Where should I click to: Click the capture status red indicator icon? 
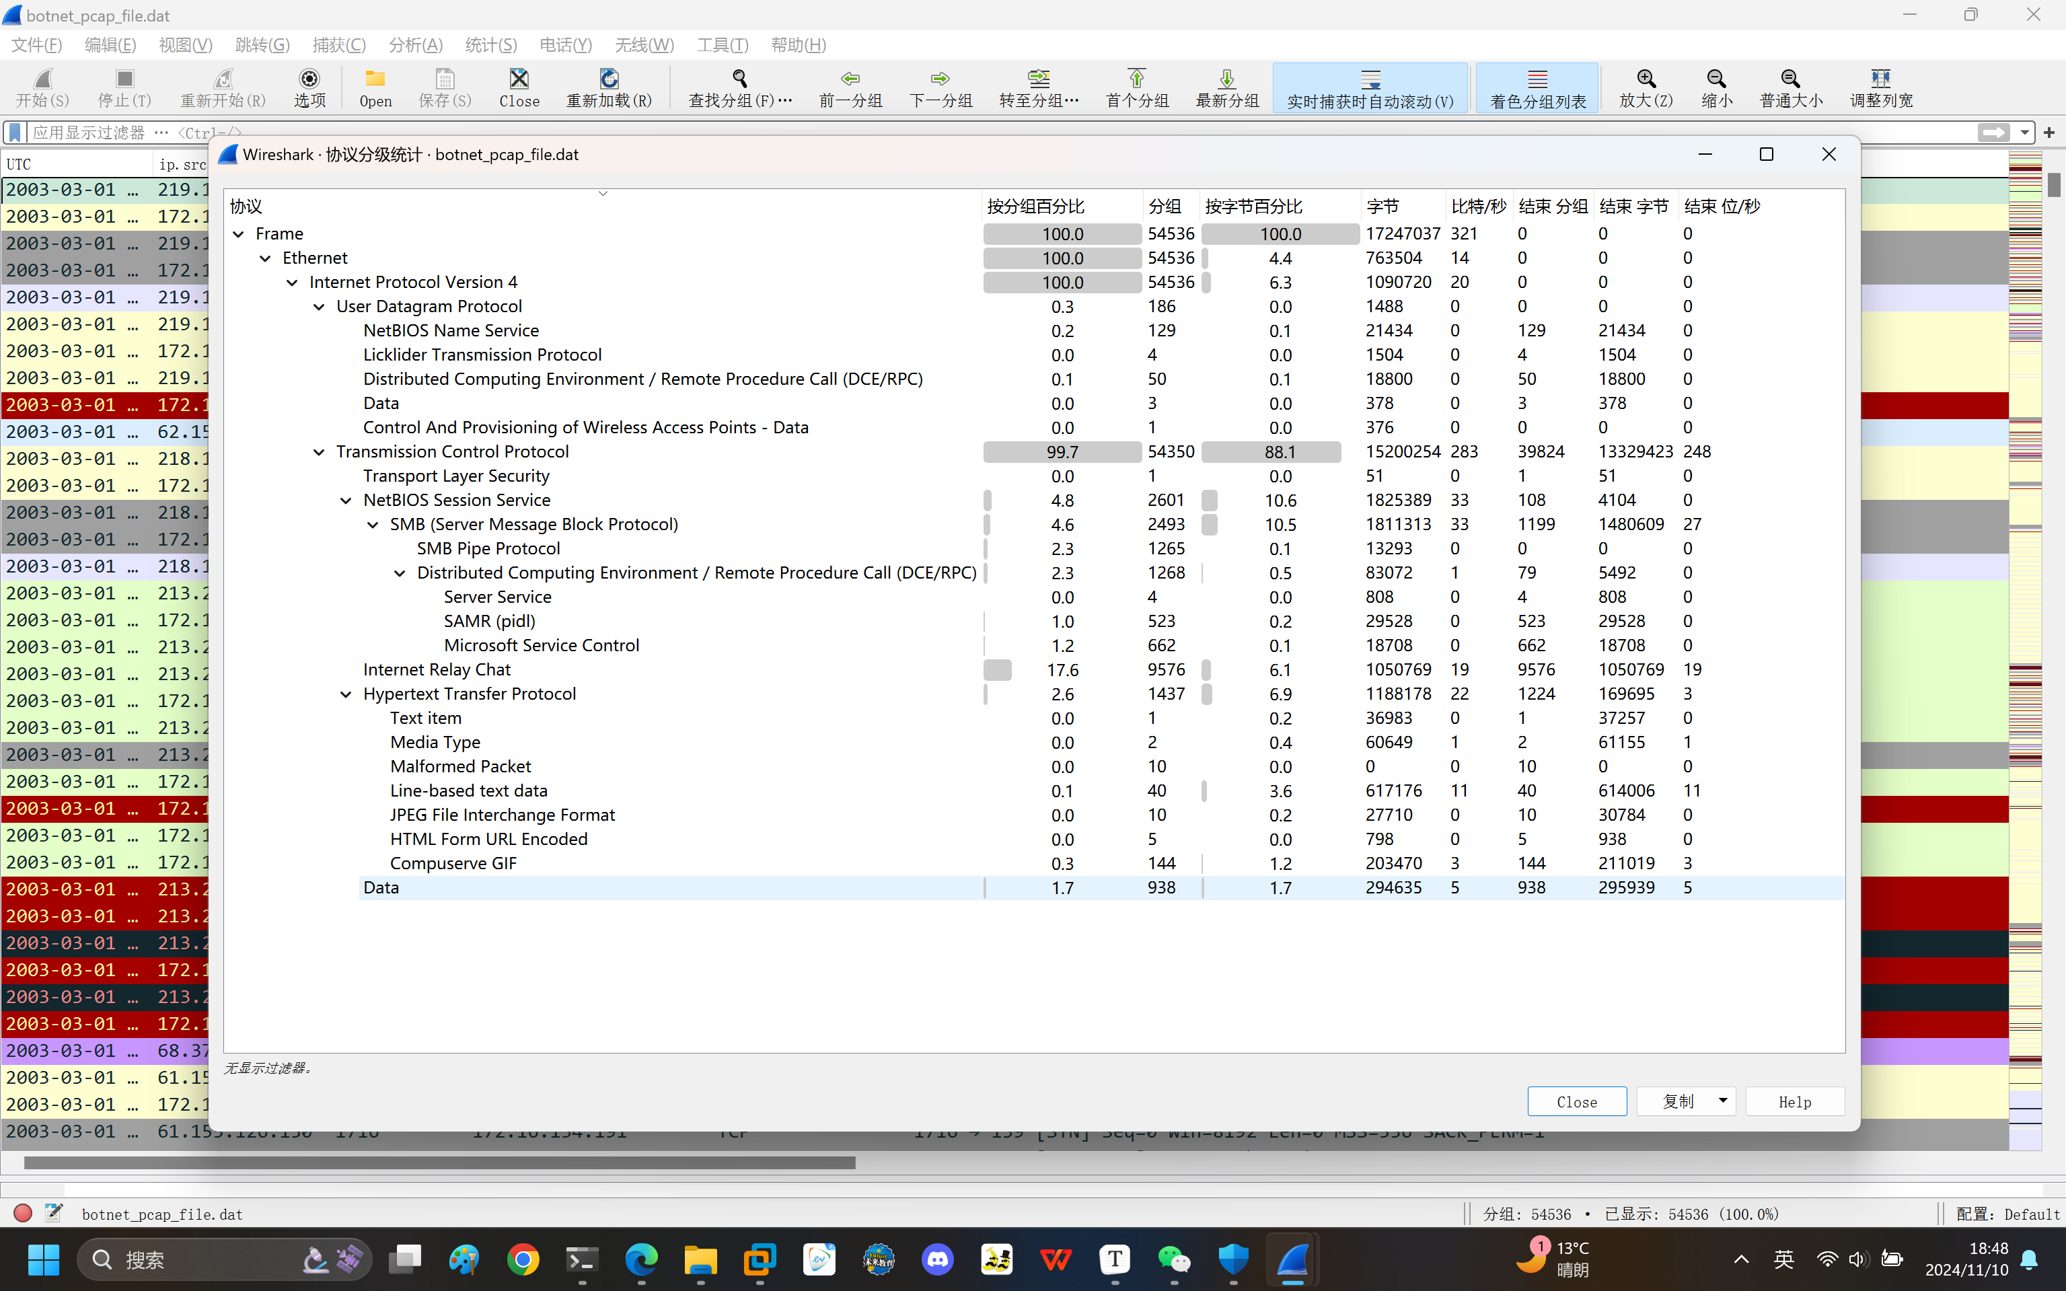[23, 1214]
